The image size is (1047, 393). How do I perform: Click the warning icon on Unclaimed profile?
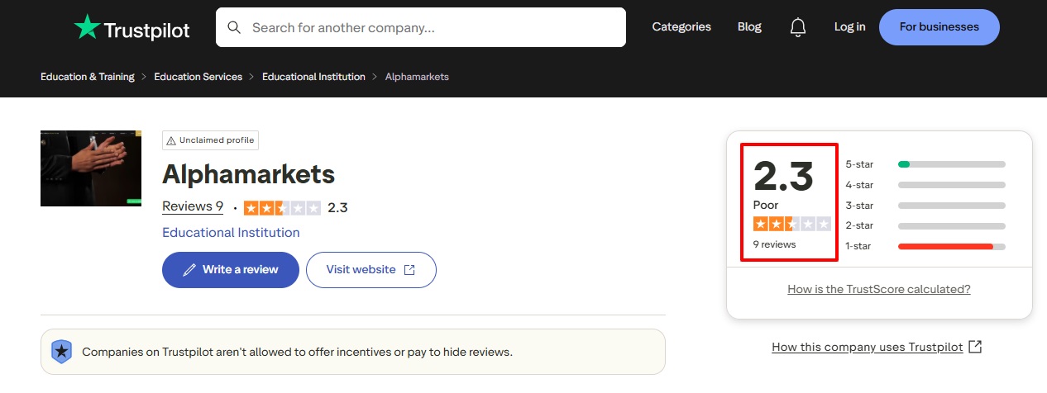[170, 140]
